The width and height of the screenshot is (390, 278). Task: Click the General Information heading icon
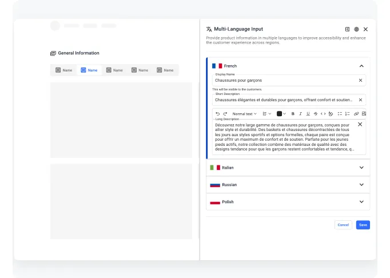pyautogui.click(x=53, y=53)
